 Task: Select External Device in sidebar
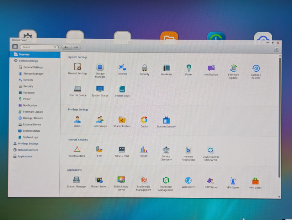32,124
